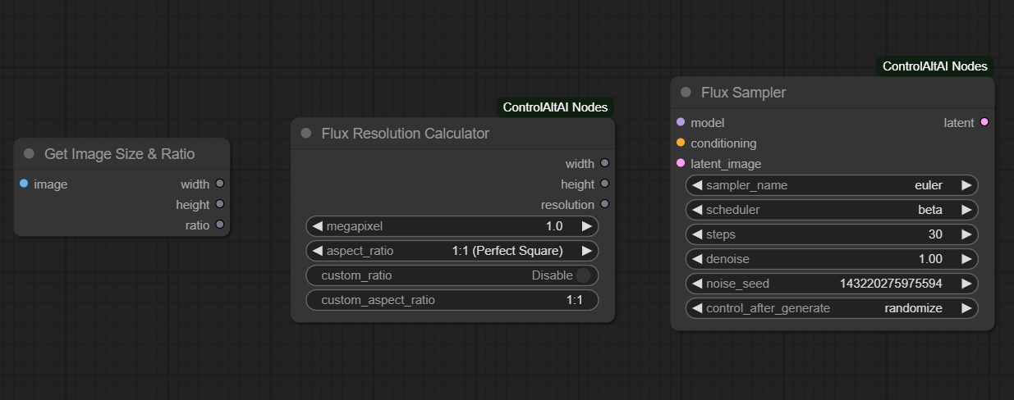
Task: Click the latent output socket
Action: pos(984,122)
